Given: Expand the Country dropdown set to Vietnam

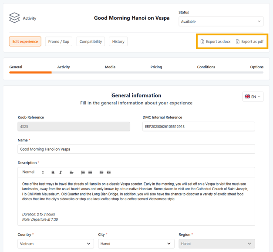Looking at the screenshot, I should click(56, 244).
